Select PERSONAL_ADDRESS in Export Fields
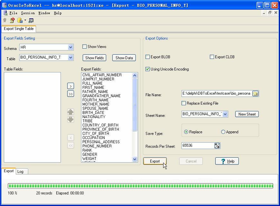Screen dimensions: 280x206 pos(101,142)
